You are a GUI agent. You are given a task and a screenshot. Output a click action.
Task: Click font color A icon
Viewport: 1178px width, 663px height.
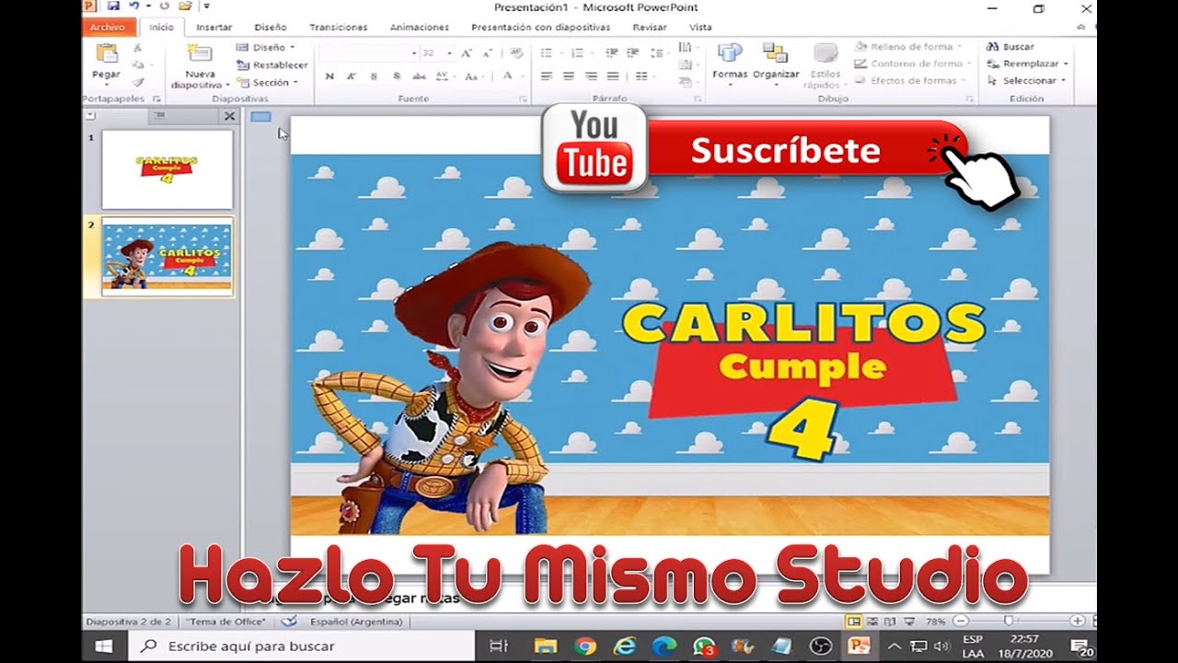pyautogui.click(x=507, y=76)
